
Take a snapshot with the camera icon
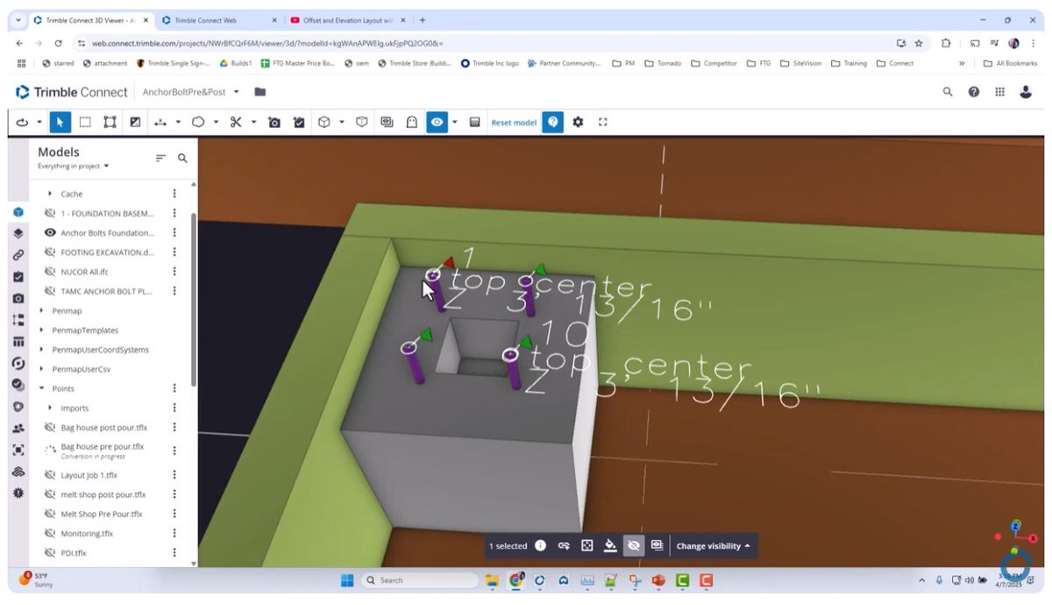tap(274, 122)
